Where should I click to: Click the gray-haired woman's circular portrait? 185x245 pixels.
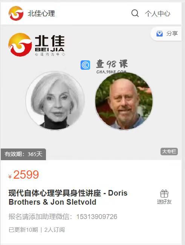[x=55, y=101]
